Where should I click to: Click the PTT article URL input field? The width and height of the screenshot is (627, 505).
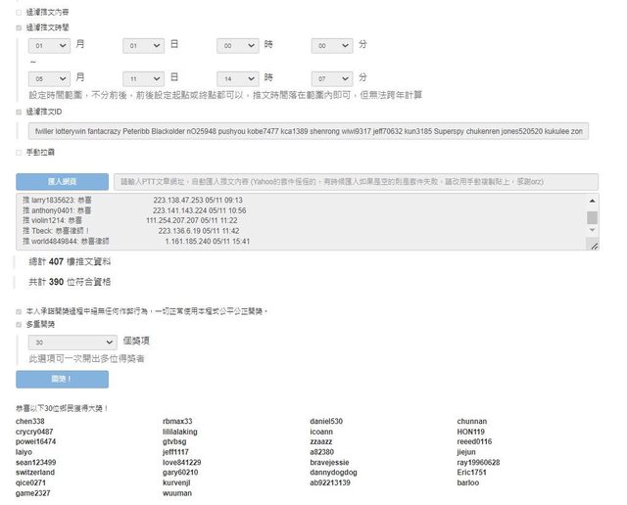pyautogui.click(x=355, y=182)
